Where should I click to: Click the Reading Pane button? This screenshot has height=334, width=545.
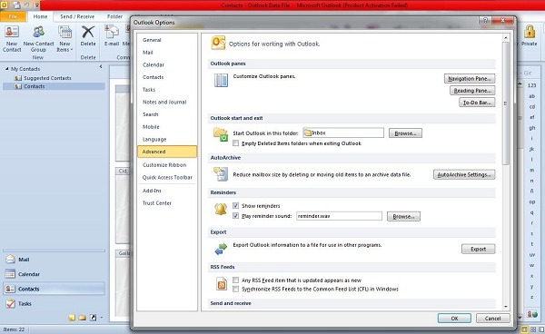[472, 91]
